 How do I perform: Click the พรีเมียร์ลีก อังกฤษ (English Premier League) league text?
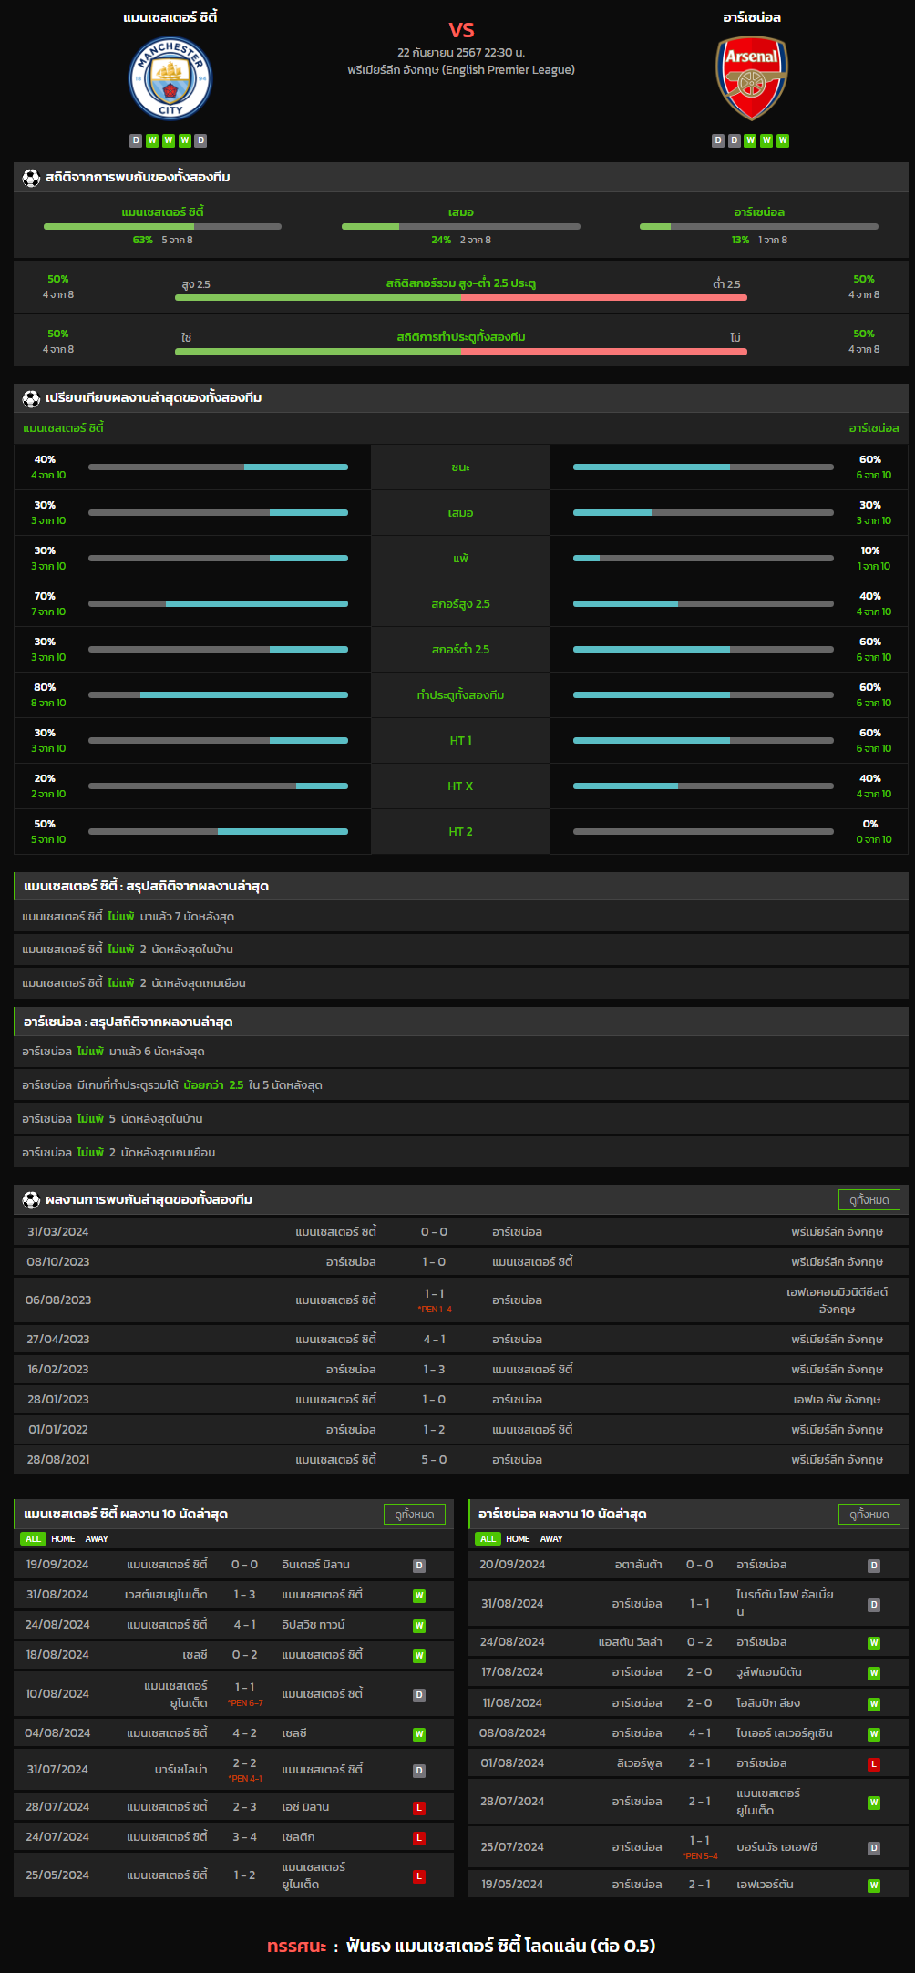point(461,70)
